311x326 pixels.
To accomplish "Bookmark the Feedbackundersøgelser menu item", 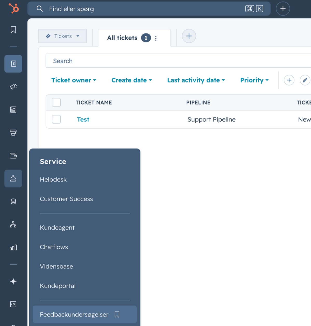I will pyautogui.click(x=117, y=315).
